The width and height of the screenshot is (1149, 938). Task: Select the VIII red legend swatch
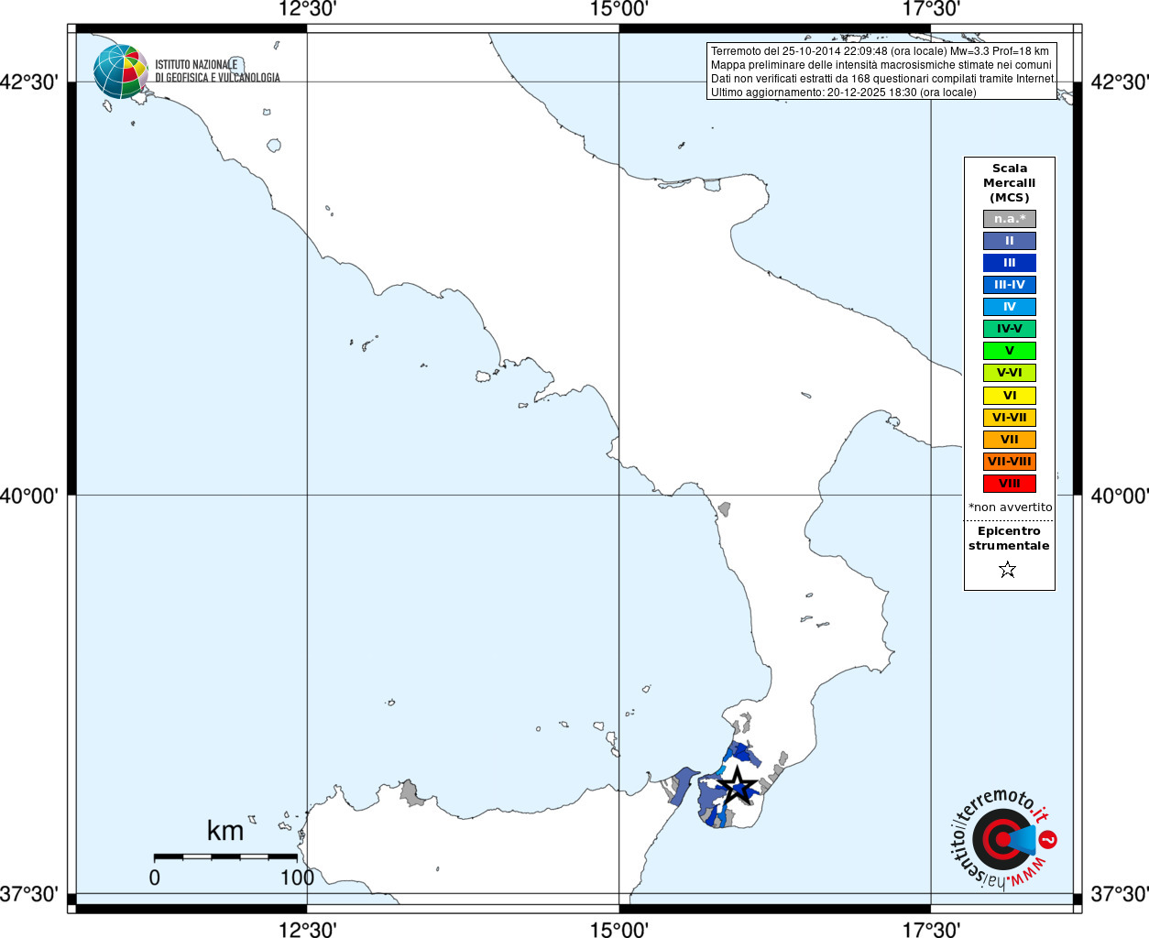pos(1010,484)
